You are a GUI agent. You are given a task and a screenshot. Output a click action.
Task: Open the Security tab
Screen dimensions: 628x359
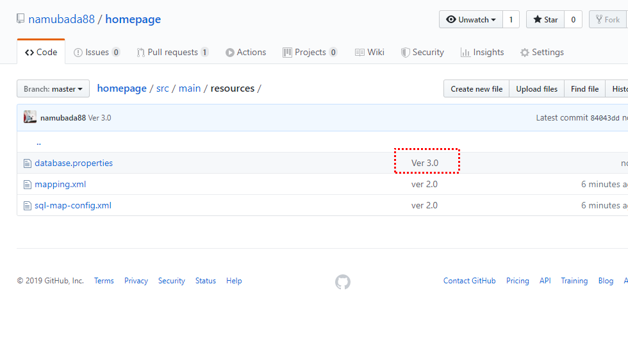[422, 52]
